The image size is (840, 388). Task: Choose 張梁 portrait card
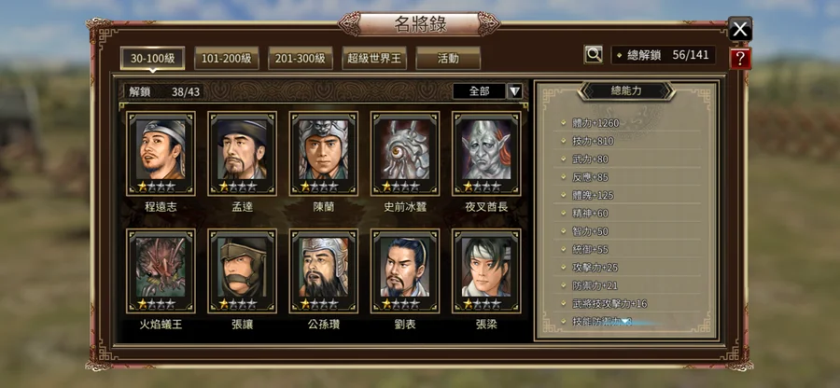click(x=486, y=271)
